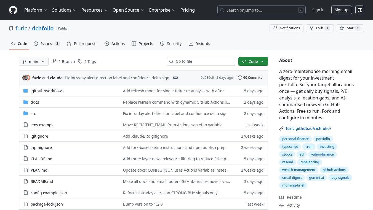The width and height of the screenshot is (373, 210).
Task: Click the GitHub logo icon
Action: coord(13,10)
